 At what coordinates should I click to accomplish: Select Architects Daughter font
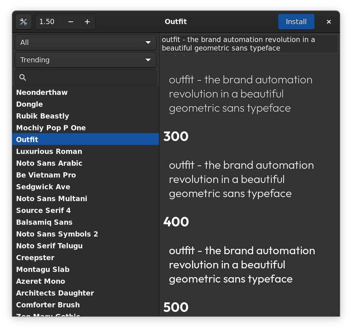pos(86,293)
